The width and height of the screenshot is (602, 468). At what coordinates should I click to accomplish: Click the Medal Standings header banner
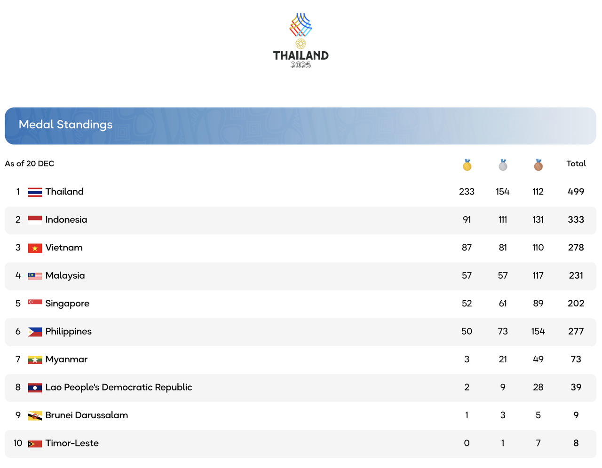[x=301, y=125]
